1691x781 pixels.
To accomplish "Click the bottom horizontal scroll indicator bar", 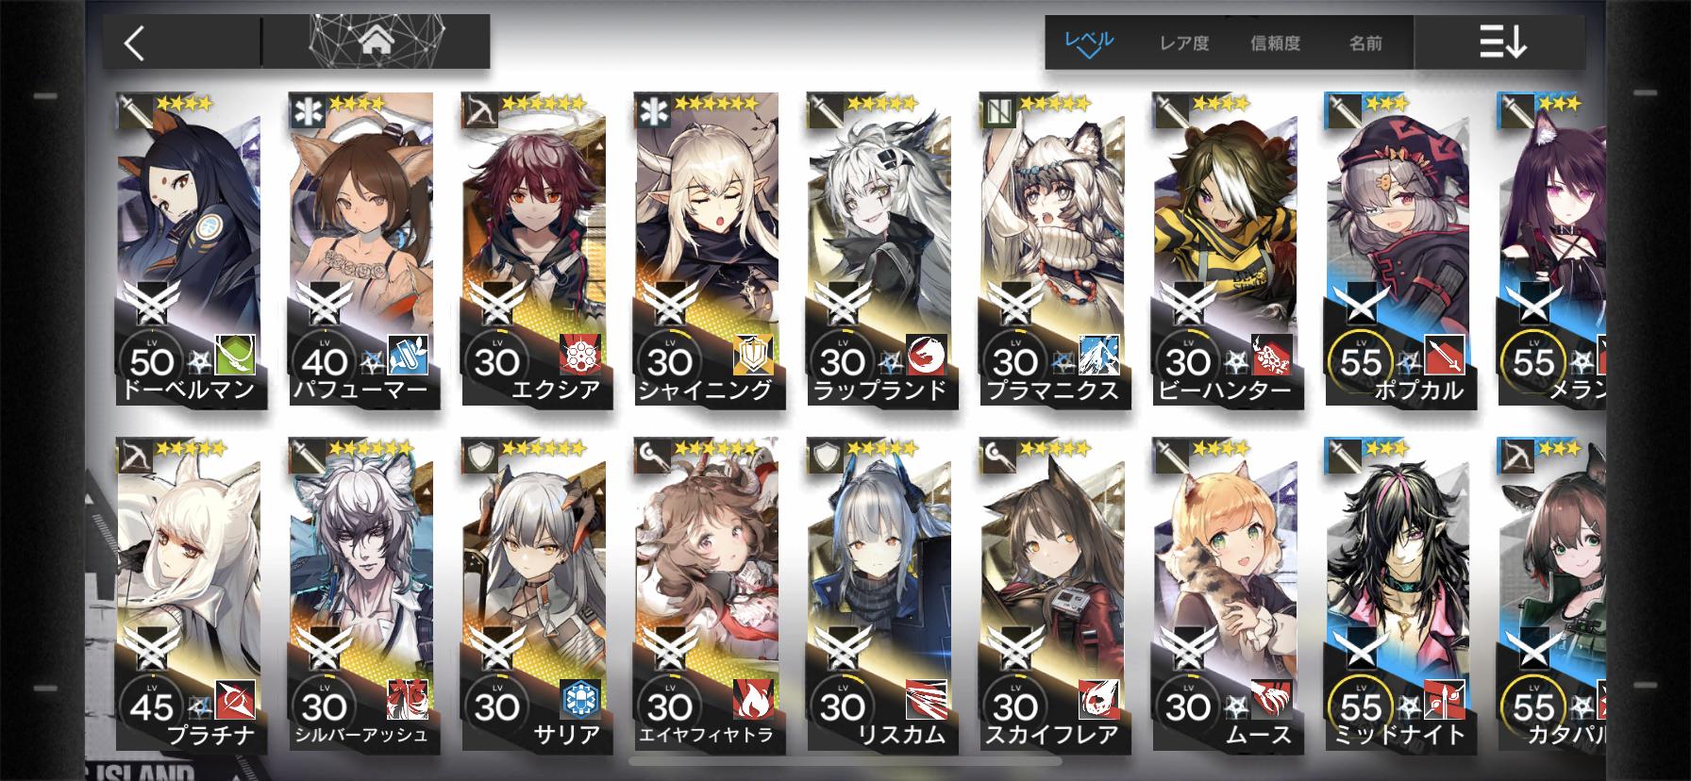I will [845, 760].
